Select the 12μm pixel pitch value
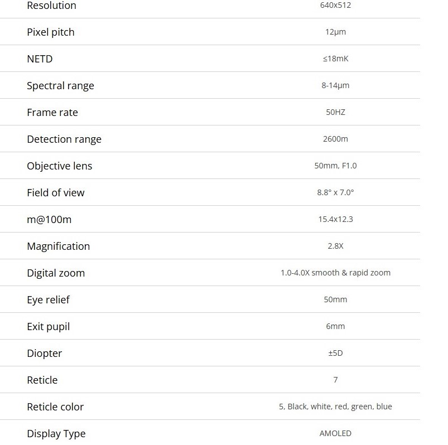Screen dimensions: 448x445 tap(335, 32)
